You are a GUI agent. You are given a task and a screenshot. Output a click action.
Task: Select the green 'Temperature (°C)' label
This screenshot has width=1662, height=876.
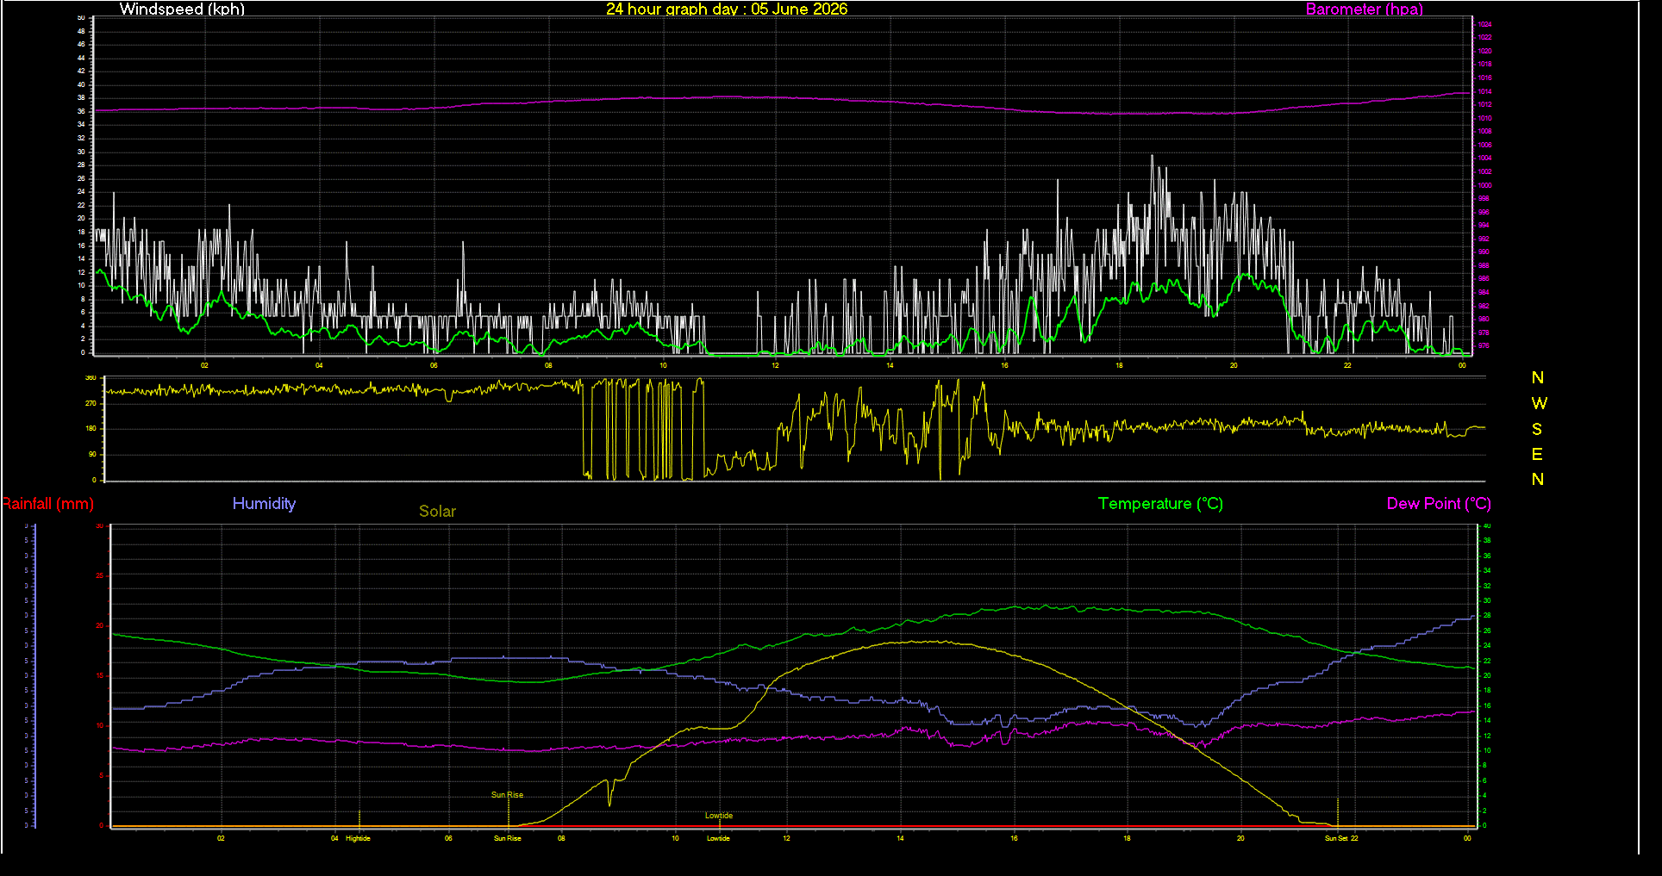coord(1160,504)
